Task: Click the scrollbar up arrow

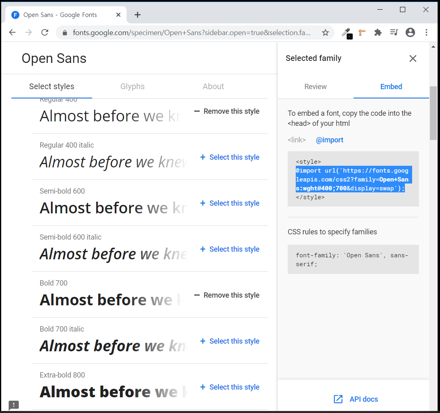Action: click(x=433, y=47)
